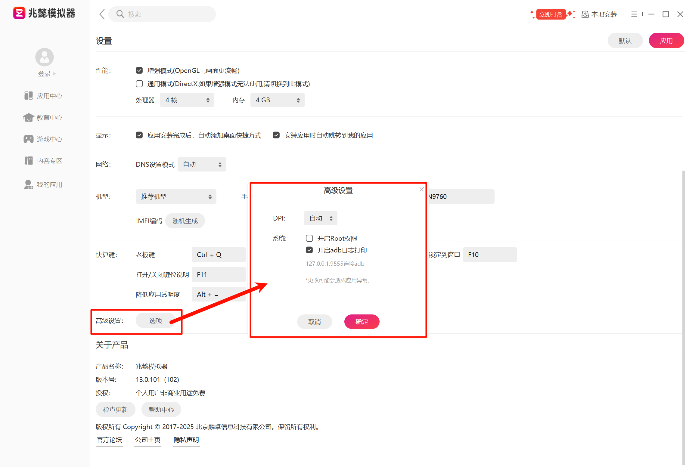Click 帮助中心 button
The image size is (686, 467).
(161, 410)
